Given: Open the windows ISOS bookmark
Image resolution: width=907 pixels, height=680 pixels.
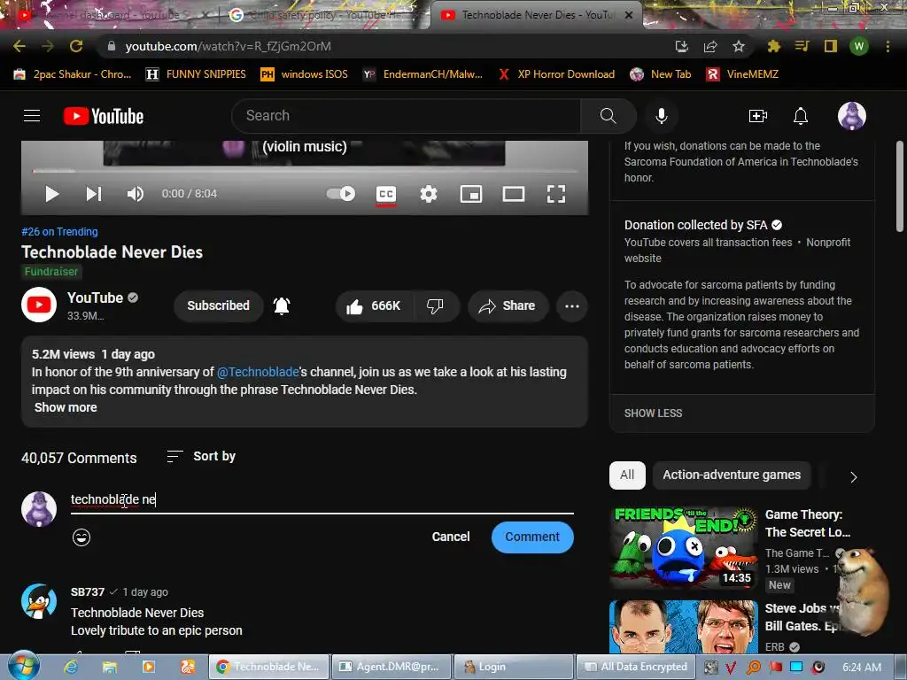Looking at the screenshot, I should 305,74.
